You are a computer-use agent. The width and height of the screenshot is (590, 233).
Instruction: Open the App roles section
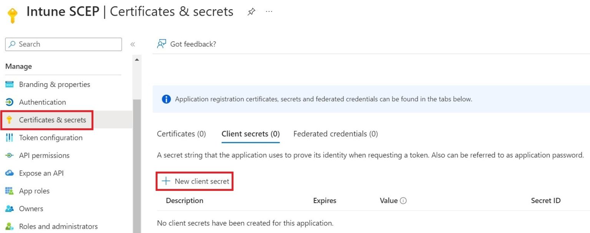[34, 191]
